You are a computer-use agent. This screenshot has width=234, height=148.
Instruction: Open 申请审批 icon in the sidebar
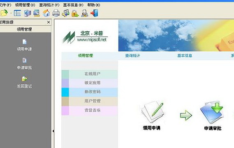coord(25,60)
